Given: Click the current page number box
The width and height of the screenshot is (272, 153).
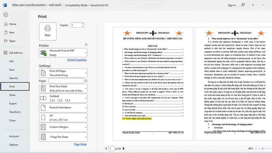Looking at the screenshot, I should pyautogui.click(x=112, y=149).
